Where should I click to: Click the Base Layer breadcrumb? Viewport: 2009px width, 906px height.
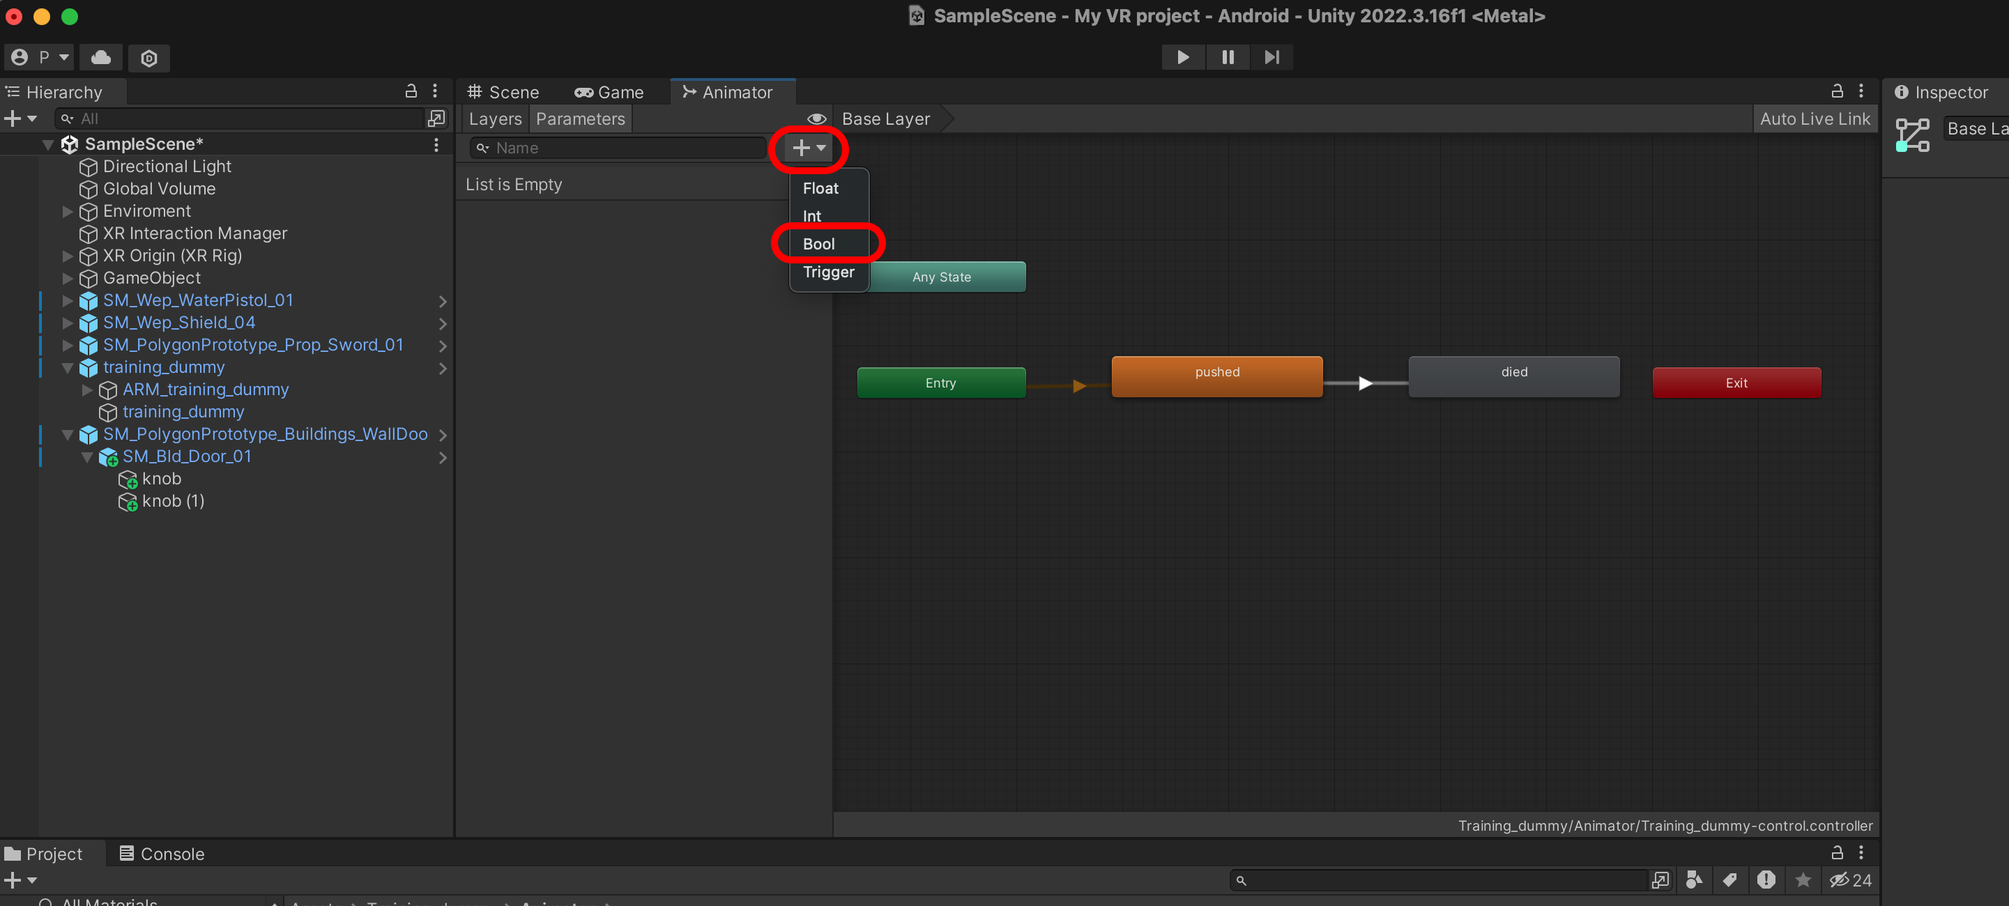[886, 118]
